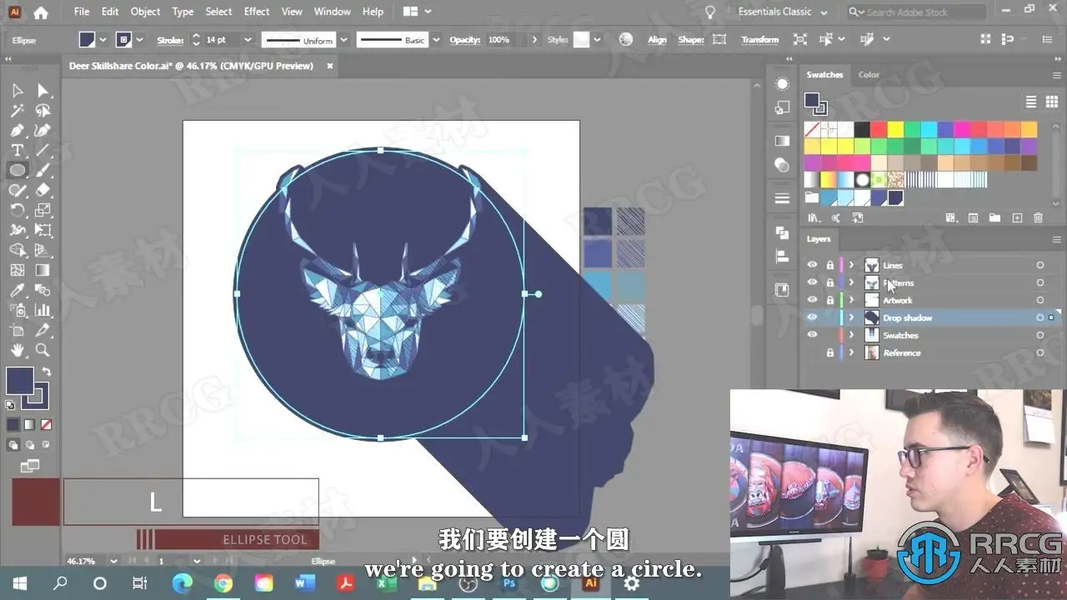Activate the Free Transform tool
The height and width of the screenshot is (600, 1067).
click(43, 230)
